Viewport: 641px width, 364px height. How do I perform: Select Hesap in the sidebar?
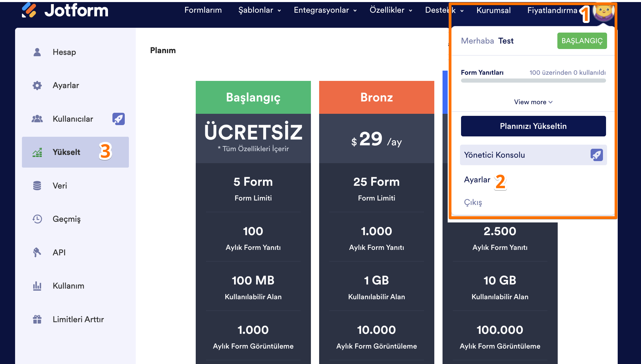pyautogui.click(x=75, y=52)
